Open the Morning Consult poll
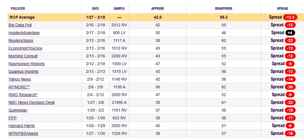304x140 pixels. [x=23, y=56]
